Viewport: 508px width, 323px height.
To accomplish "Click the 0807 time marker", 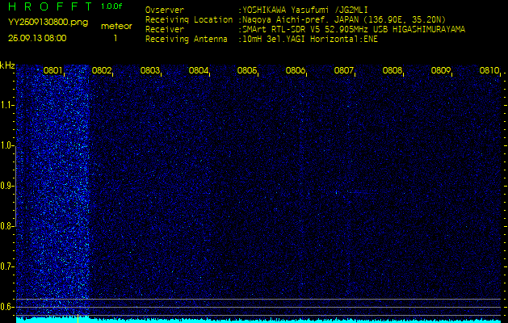I will click(x=344, y=70).
